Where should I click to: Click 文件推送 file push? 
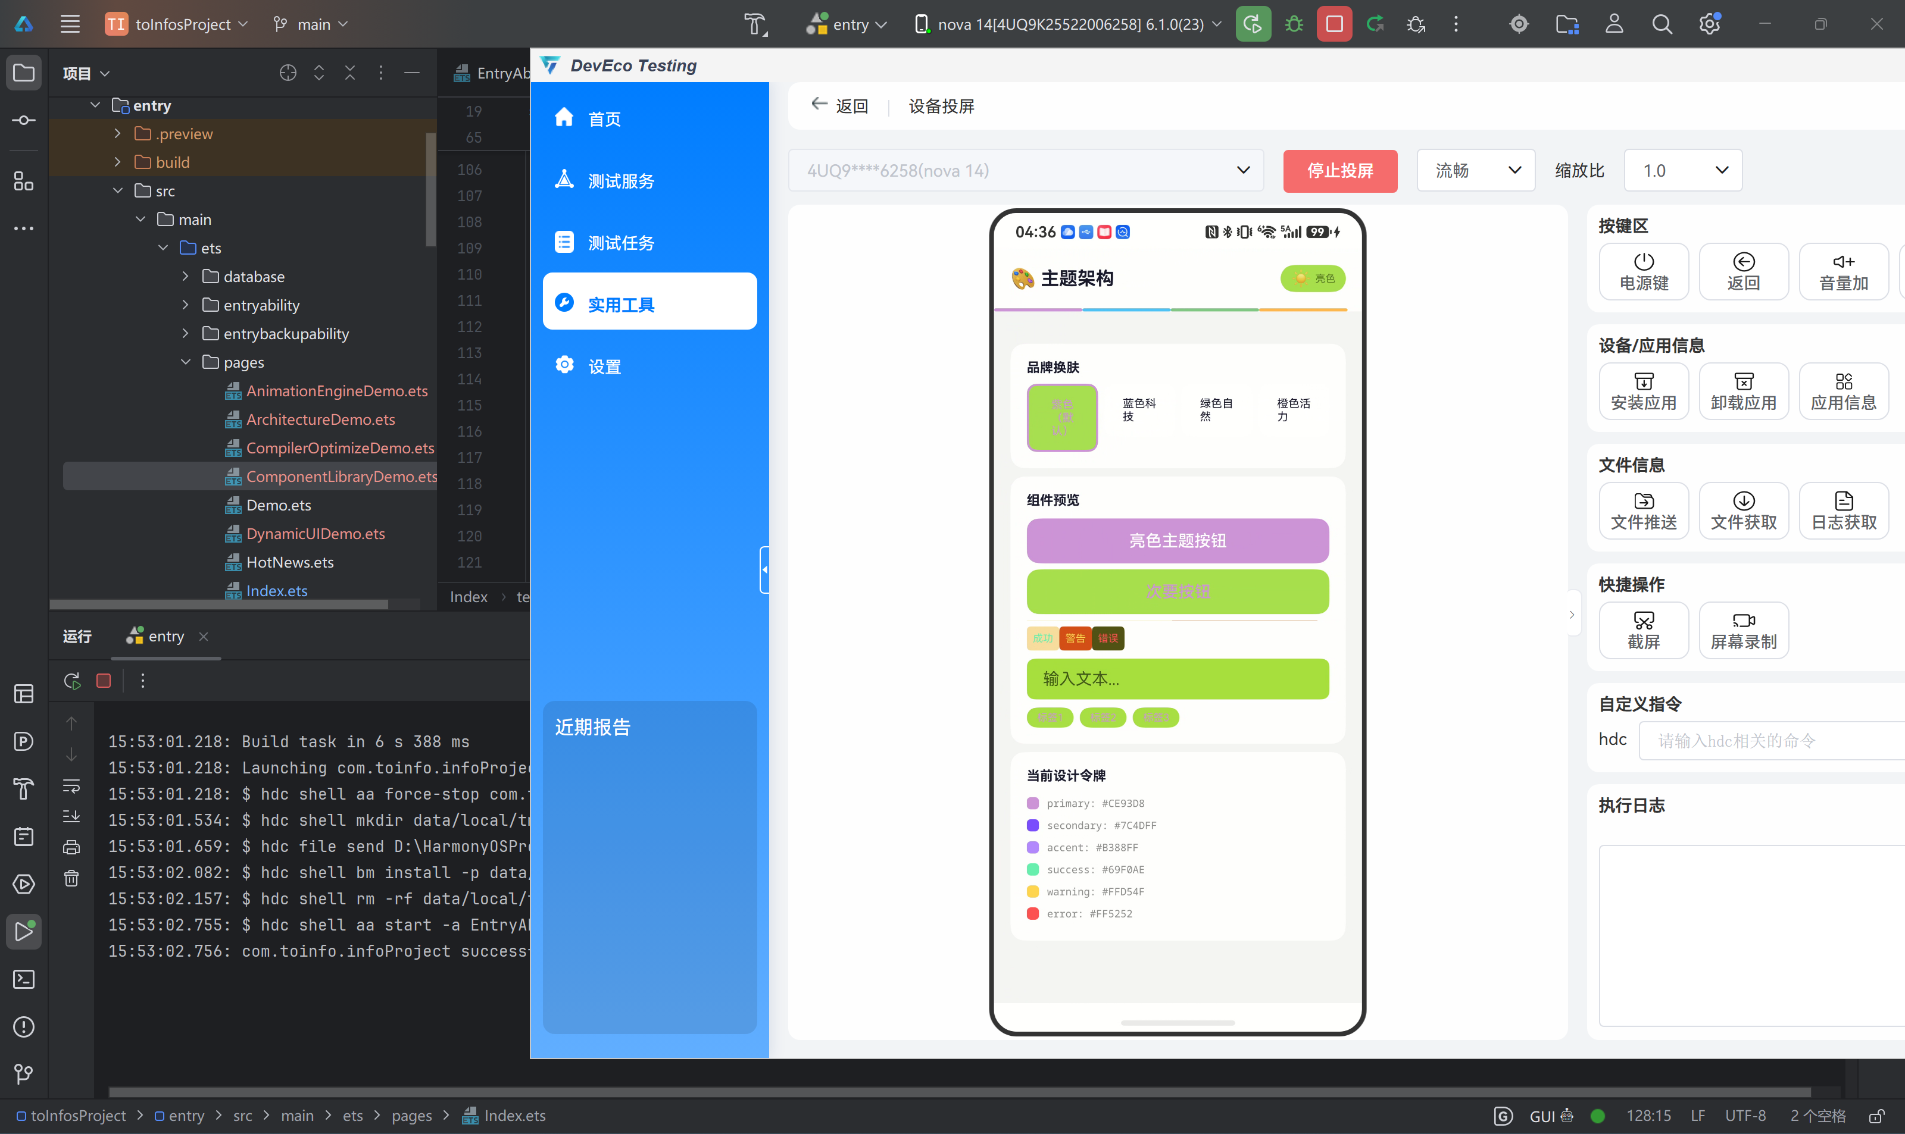1644,510
